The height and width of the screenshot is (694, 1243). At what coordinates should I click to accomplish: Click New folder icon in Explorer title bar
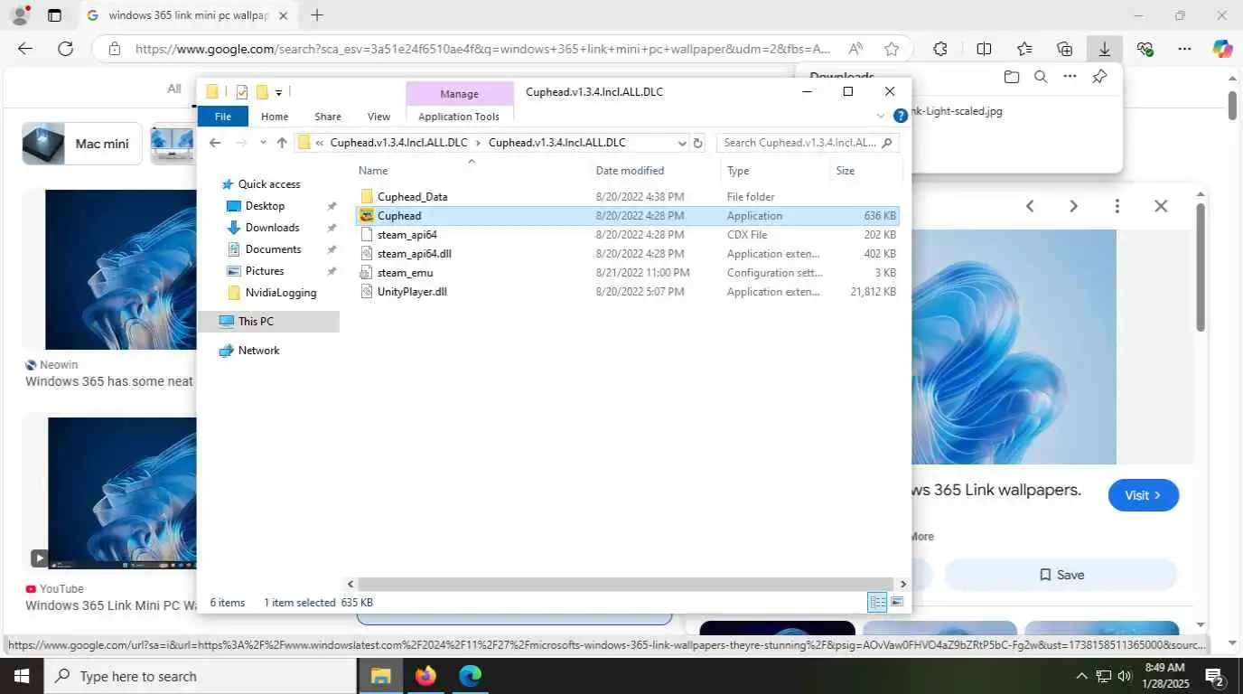(262, 92)
